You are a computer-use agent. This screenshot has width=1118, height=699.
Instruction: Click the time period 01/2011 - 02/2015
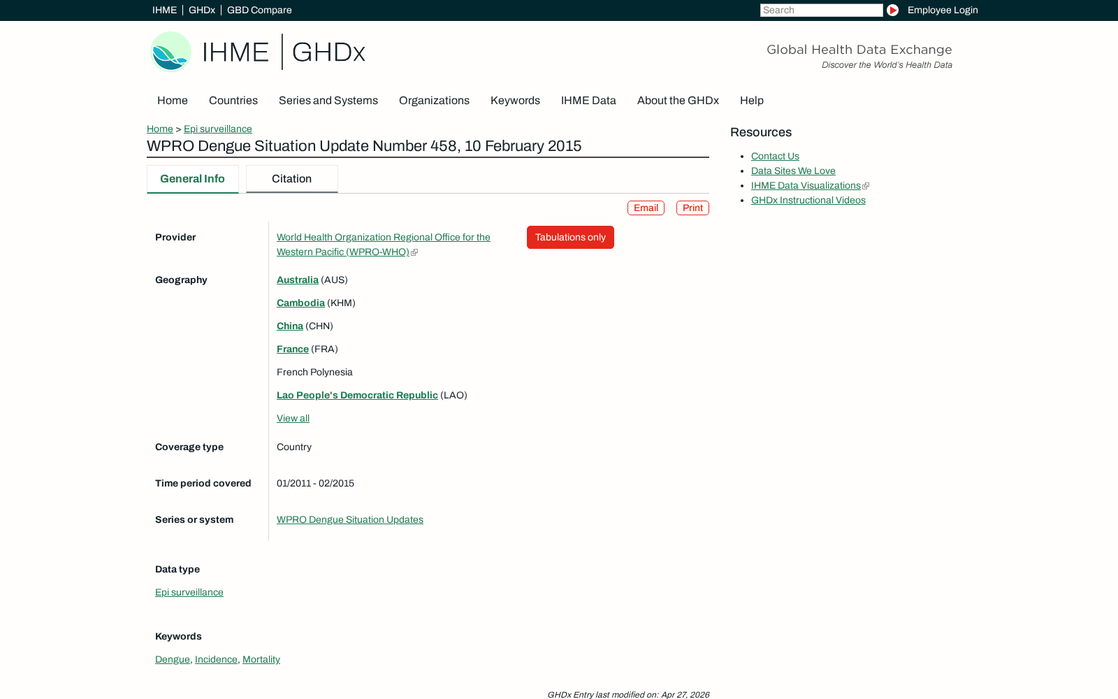pyautogui.click(x=315, y=483)
